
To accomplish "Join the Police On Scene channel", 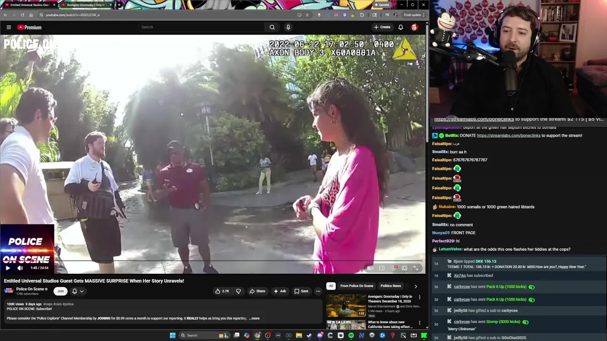I will coord(60,291).
